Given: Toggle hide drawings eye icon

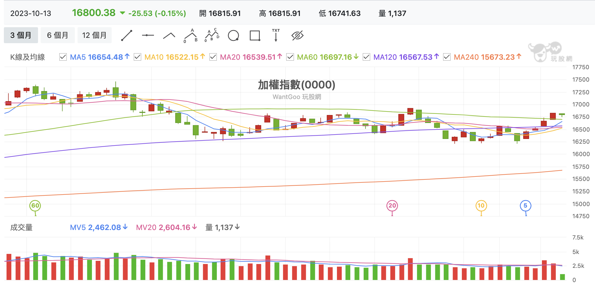Looking at the screenshot, I should [x=297, y=35].
